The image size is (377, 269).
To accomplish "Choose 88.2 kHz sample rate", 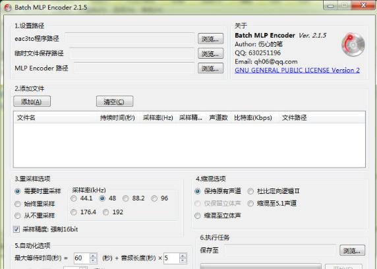I will pos(134,198).
